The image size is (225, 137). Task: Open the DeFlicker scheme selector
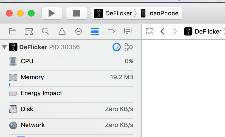point(113,13)
